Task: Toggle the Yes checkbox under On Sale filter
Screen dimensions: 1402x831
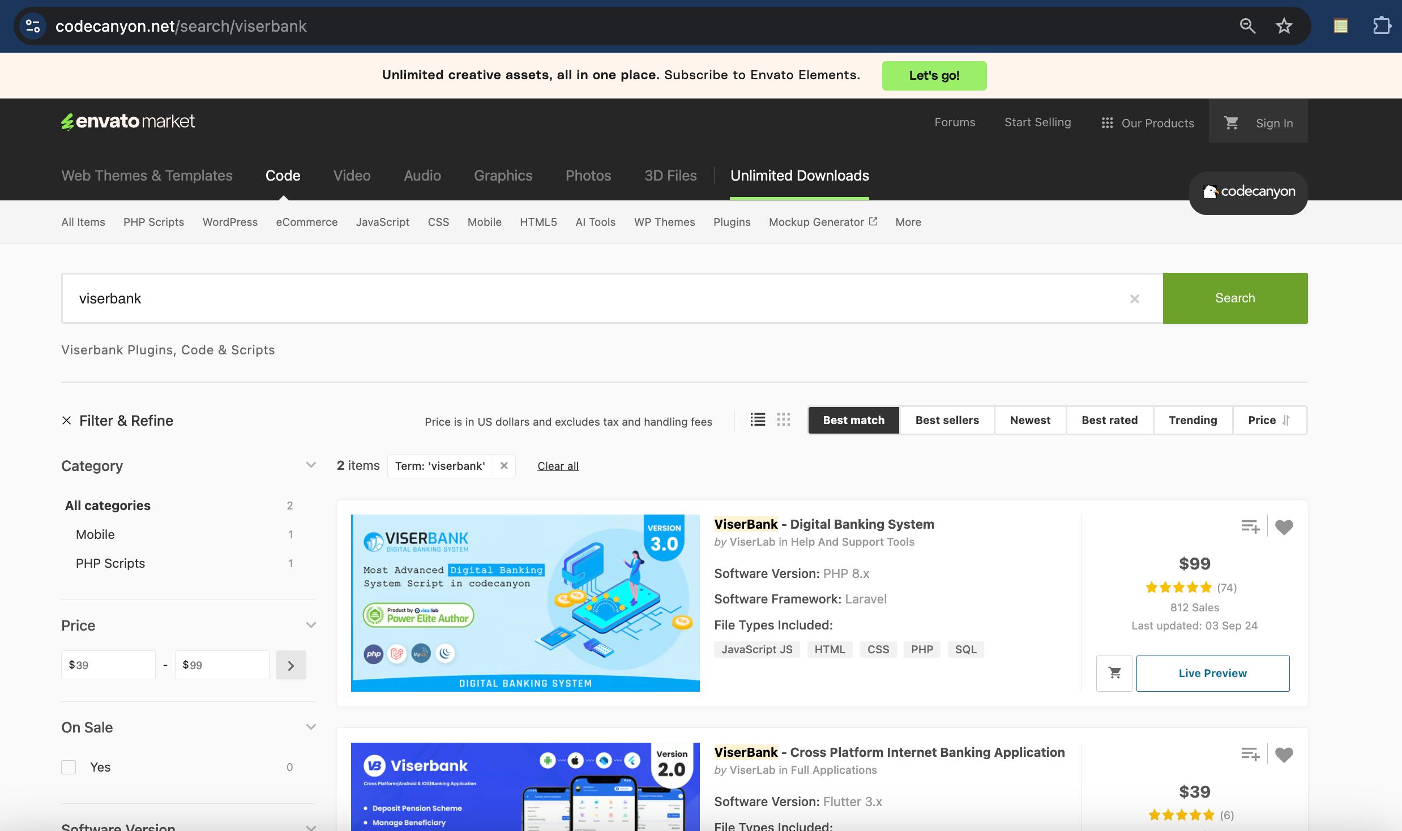Action: pos(69,766)
